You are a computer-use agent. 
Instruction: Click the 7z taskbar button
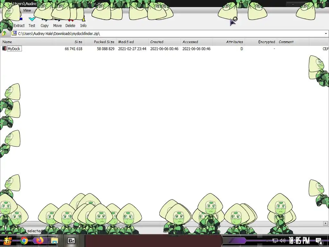click(x=71, y=241)
